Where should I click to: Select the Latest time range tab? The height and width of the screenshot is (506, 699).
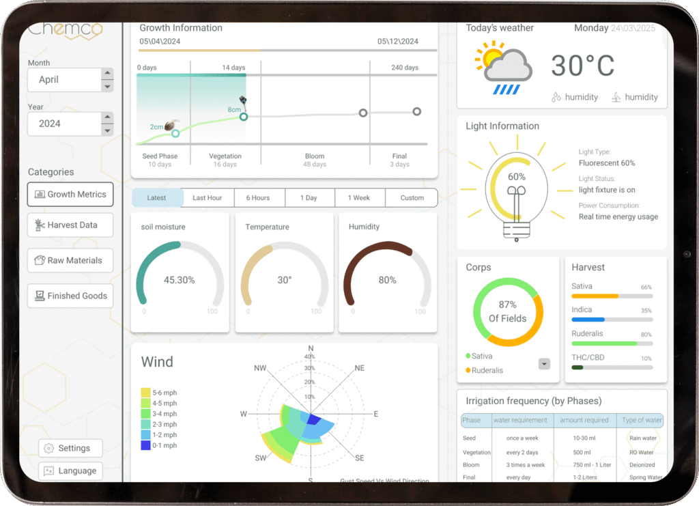[x=157, y=198]
